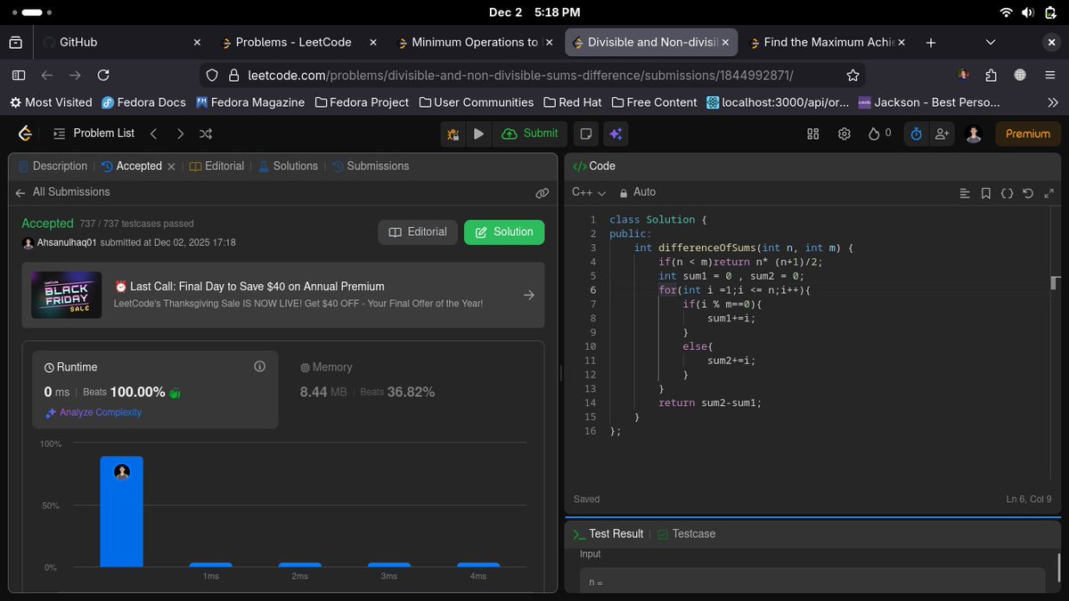Click the format code icon in editor toolbar
The image size is (1069, 601).
tap(1008, 193)
